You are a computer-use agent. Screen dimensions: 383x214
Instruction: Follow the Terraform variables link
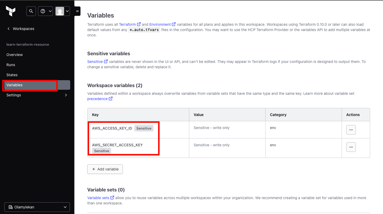pyautogui.click(x=130, y=24)
